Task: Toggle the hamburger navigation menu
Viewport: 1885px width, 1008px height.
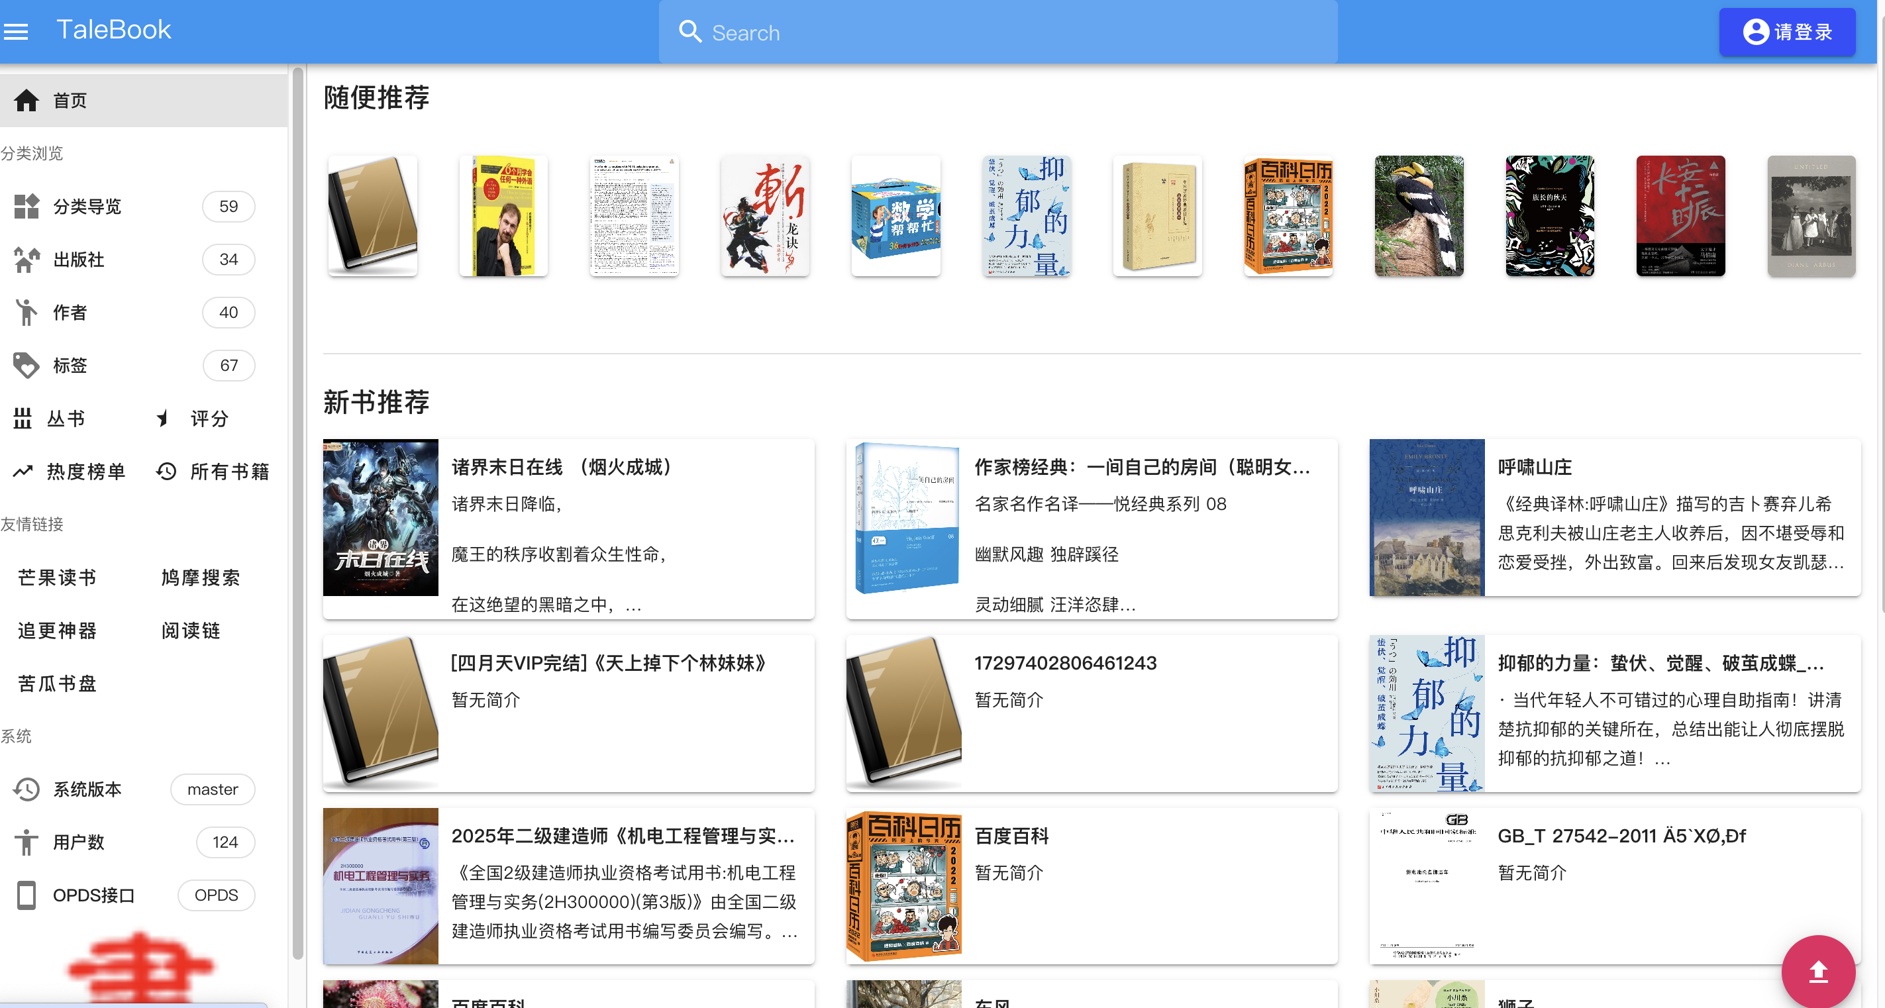Action: tap(16, 31)
